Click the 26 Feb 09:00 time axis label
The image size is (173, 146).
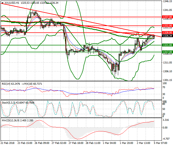click(42, 143)
